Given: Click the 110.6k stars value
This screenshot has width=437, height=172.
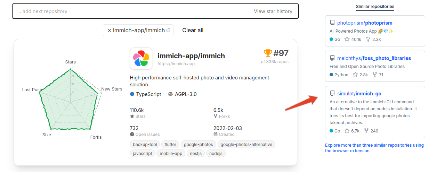Looking at the screenshot, I should pos(137,110).
